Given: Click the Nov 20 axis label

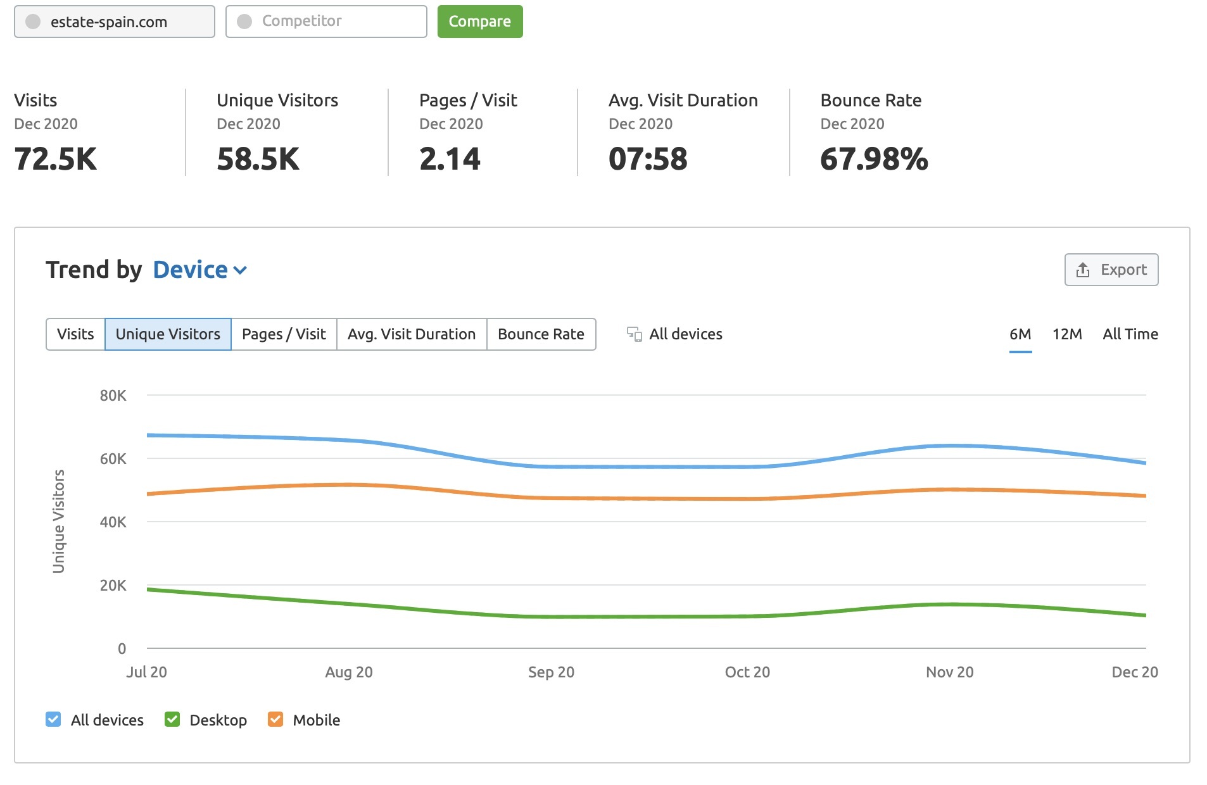Looking at the screenshot, I should point(950,672).
